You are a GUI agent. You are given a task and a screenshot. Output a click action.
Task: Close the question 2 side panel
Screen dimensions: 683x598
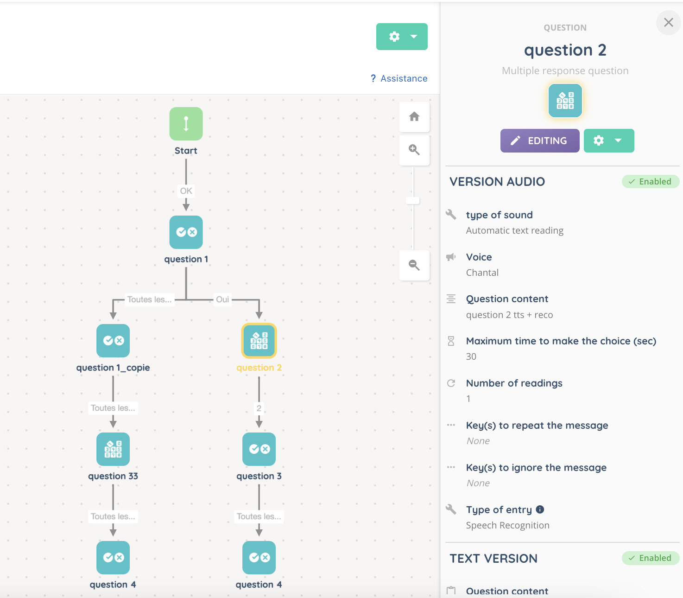coord(668,23)
